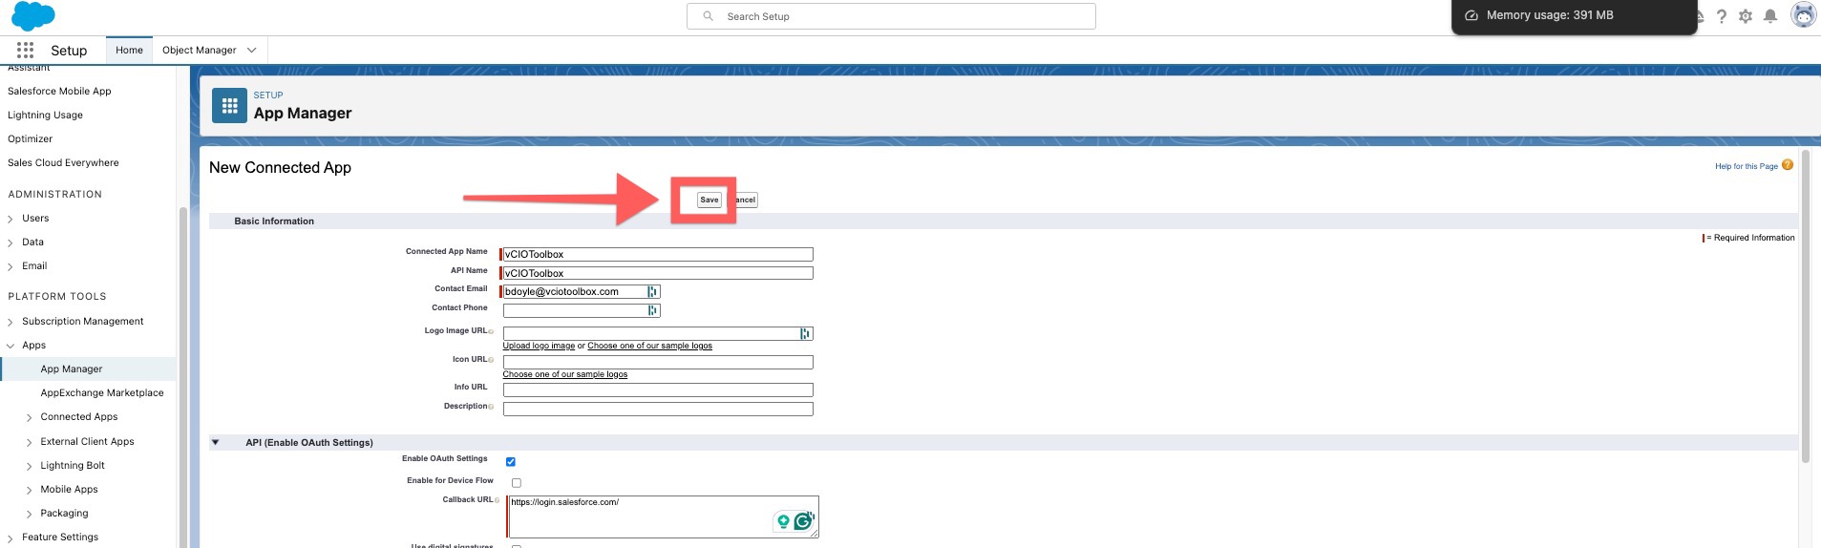Expand the Users tree node
Viewport: 1821px width, 548px height.
(x=11, y=220)
